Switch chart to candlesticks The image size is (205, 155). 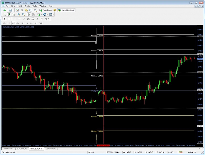tap(9, 14)
